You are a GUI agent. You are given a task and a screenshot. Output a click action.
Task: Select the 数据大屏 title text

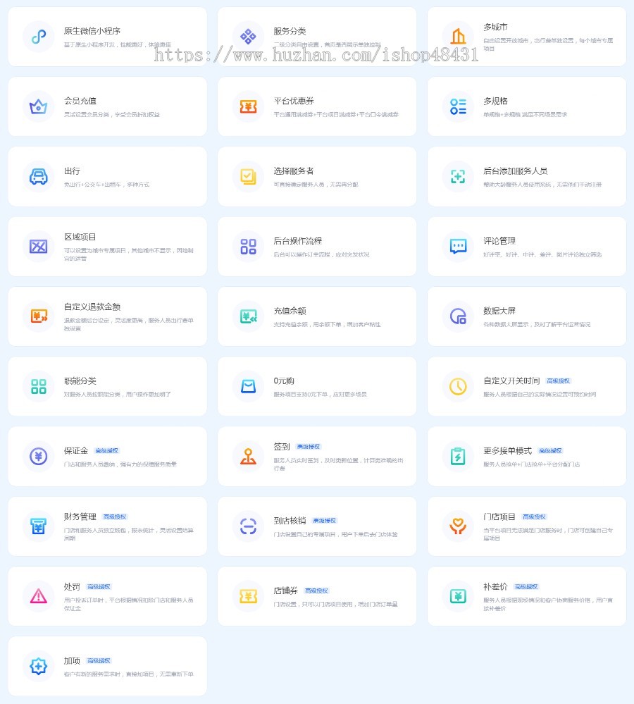pyautogui.click(x=499, y=311)
